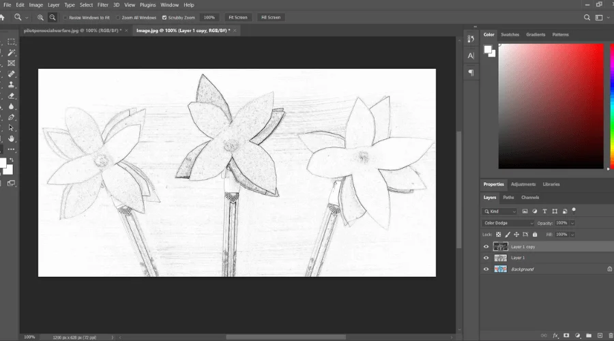Screen dimensions: 614x341
Task: Toggle Lock transparent pixels checkerboard icon
Action: coord(498,235)
